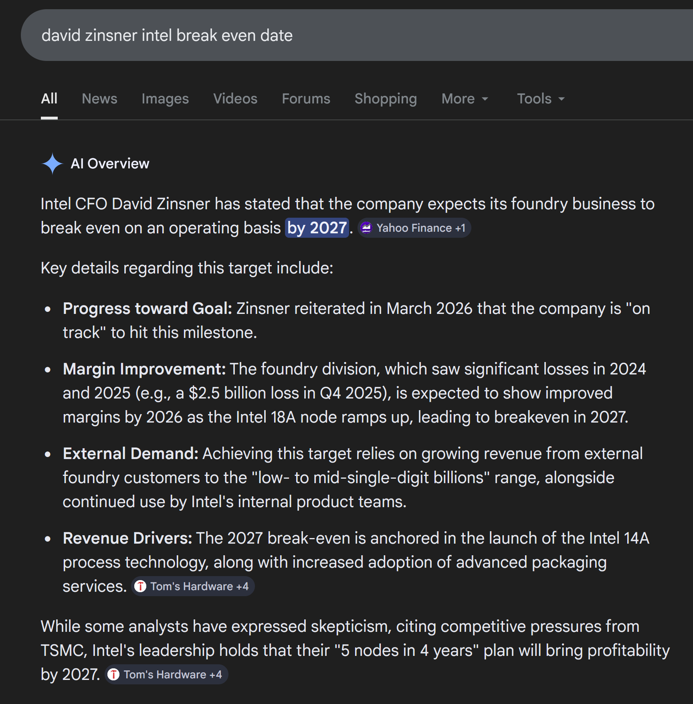This screenshot has height=704, width=693.
Task: Click the 'External Demand:' bold label
Action: click(x=131, y=453)
